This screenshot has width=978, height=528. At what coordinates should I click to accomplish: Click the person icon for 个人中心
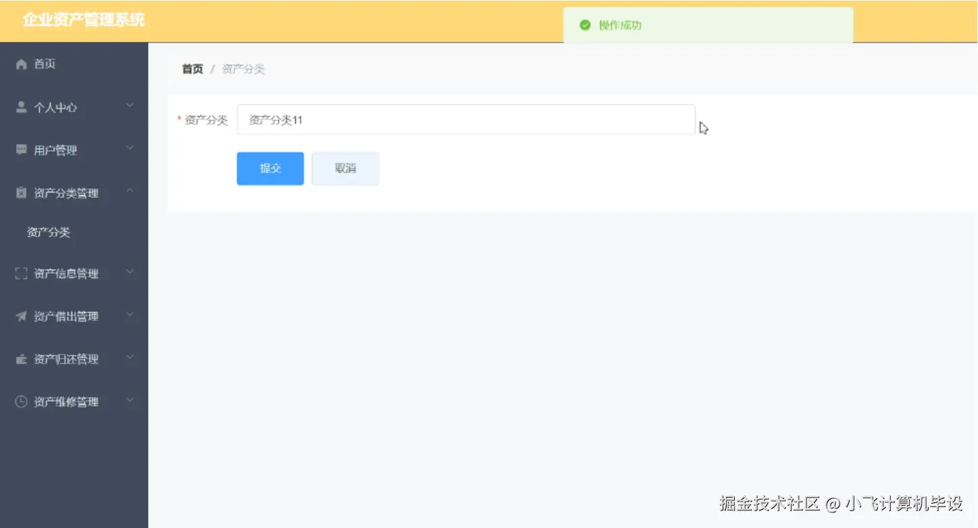(x=21, y=107)
